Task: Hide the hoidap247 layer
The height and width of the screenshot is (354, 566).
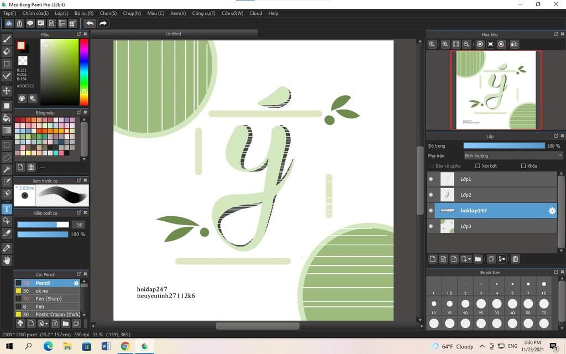Action: pos(431,211)
